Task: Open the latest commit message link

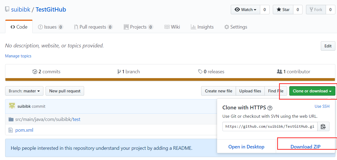Action: click(x=39, y=106)
